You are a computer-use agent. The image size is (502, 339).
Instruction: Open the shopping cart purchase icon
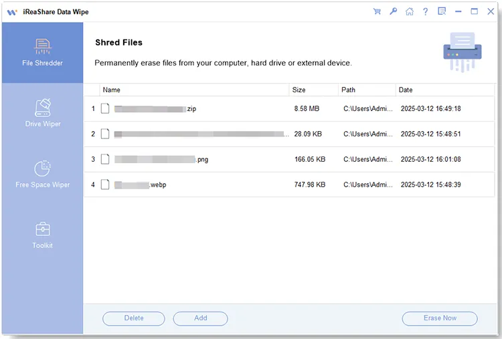[377, 11]
